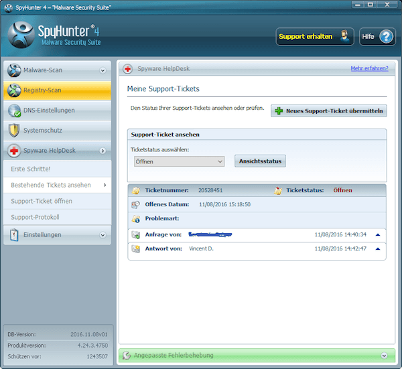Image resolution: width=402 pixels, height=369 pixels.
Task: Click the Angepasste Fehlerbehebung bar
Action: (x=257, y=356)
